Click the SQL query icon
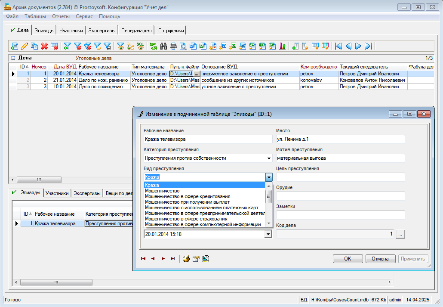 (140, 45)
